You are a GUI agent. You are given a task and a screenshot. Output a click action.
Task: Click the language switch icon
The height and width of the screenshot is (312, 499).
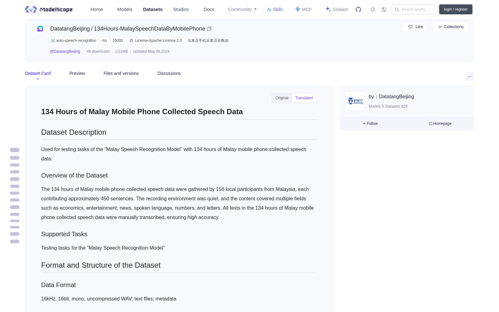coord(384,9)
